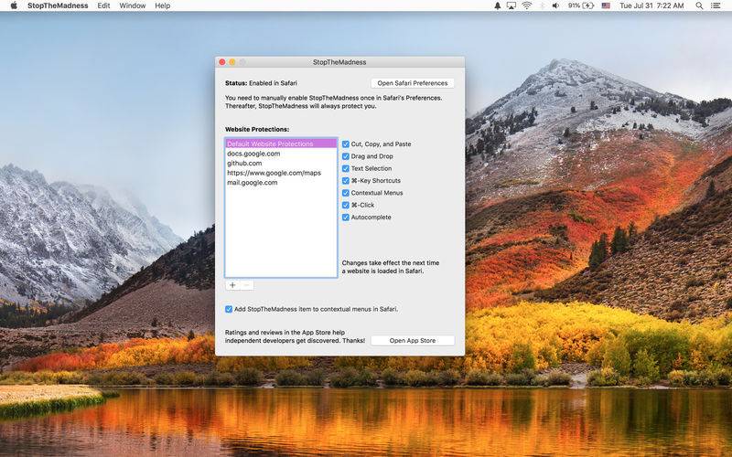Open the StopTheMadness app menu

point(58,5)
